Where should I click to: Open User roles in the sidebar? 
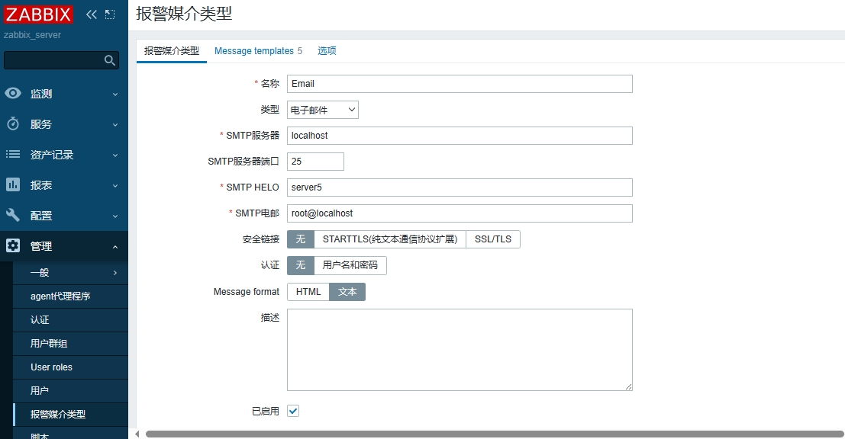pyautogui.click(x=51, y=367)
